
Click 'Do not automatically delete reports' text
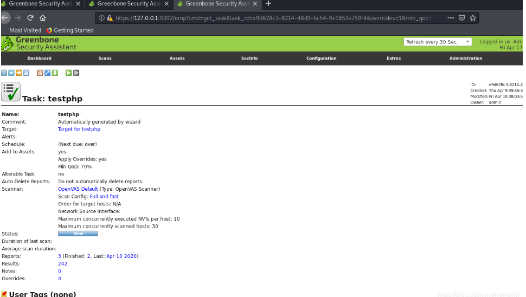tap(100, 182)
